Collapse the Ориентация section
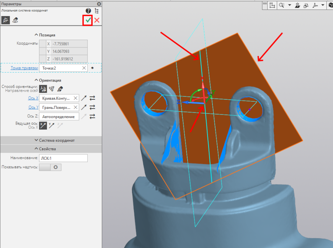Image resolution: width=333 pixels, height=248 pixels. click(48, 80)
